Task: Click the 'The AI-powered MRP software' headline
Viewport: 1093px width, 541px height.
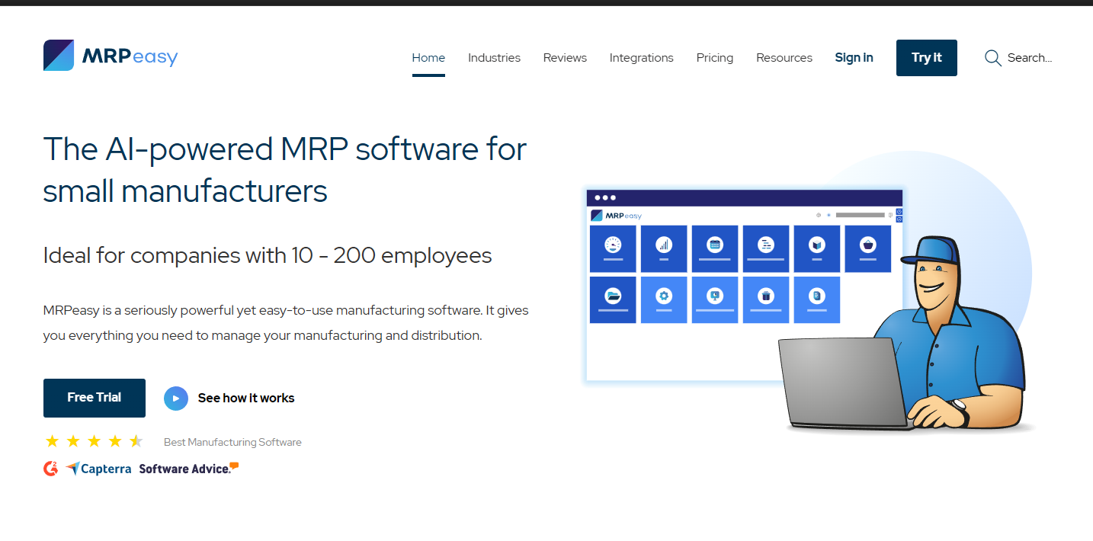Action: click(x=285, y=169)
